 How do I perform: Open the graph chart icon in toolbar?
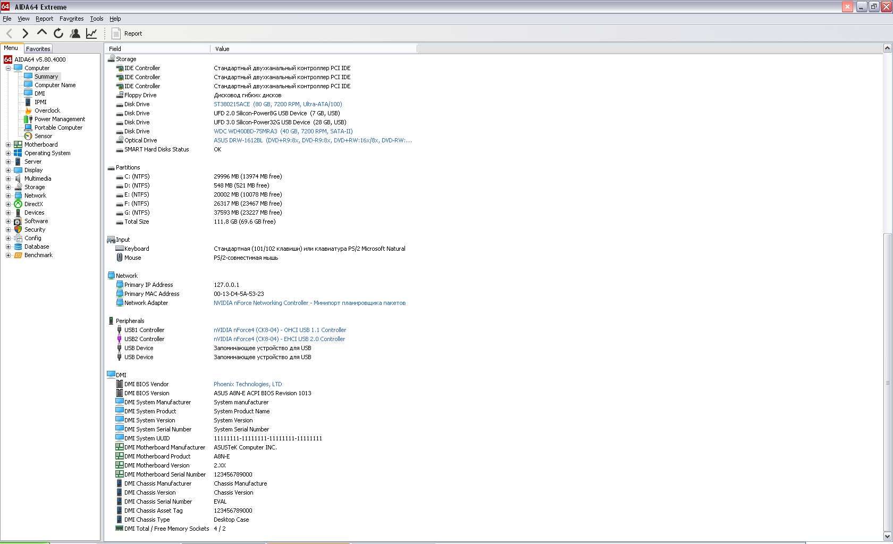(91, 33)
